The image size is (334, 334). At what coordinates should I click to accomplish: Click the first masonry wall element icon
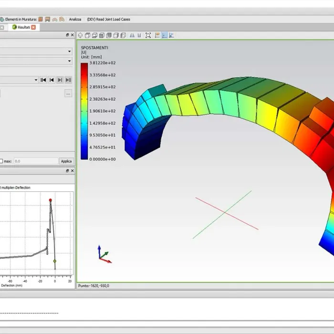coord(41,20)
